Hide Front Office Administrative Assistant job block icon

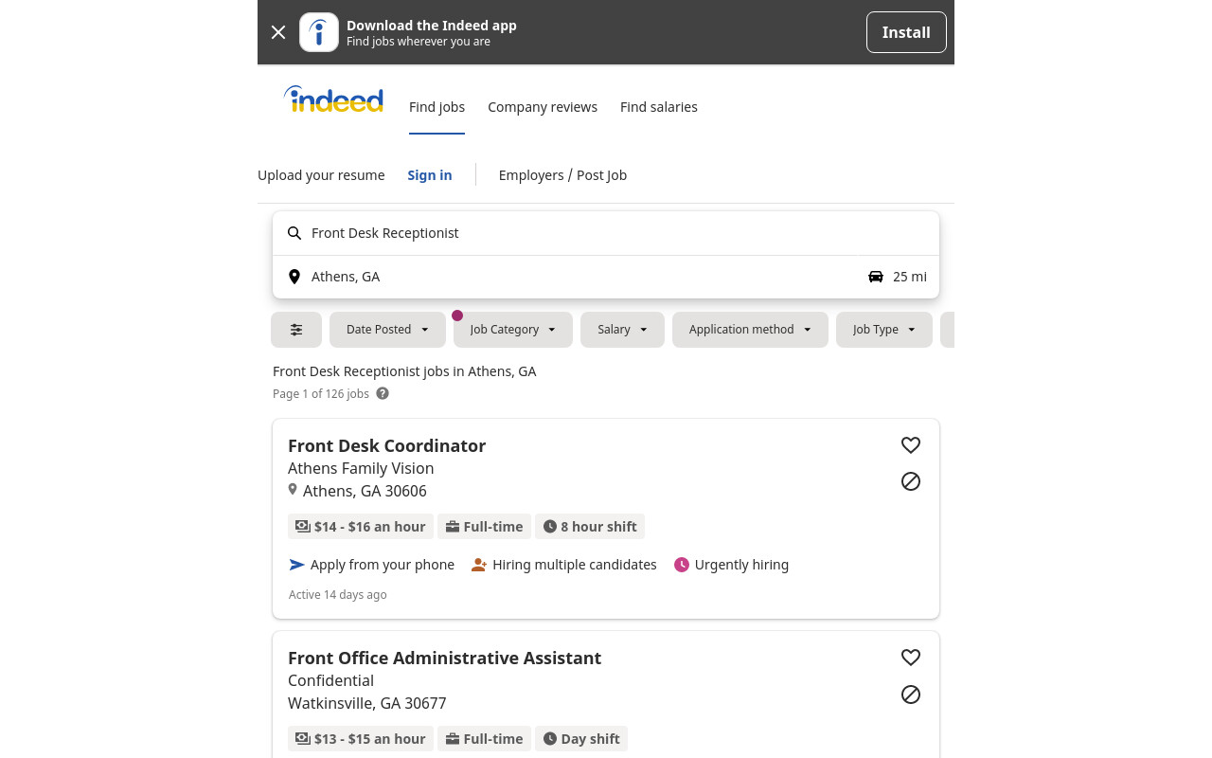coord(911,695)
